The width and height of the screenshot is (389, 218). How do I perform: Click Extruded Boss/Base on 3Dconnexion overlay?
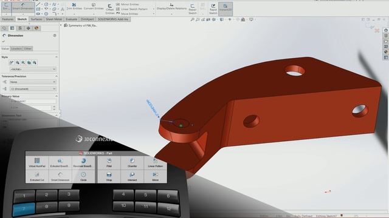click(x=60, y=163)
